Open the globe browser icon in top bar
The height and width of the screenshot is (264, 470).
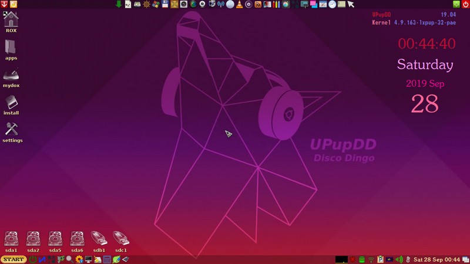click(193, 4)
